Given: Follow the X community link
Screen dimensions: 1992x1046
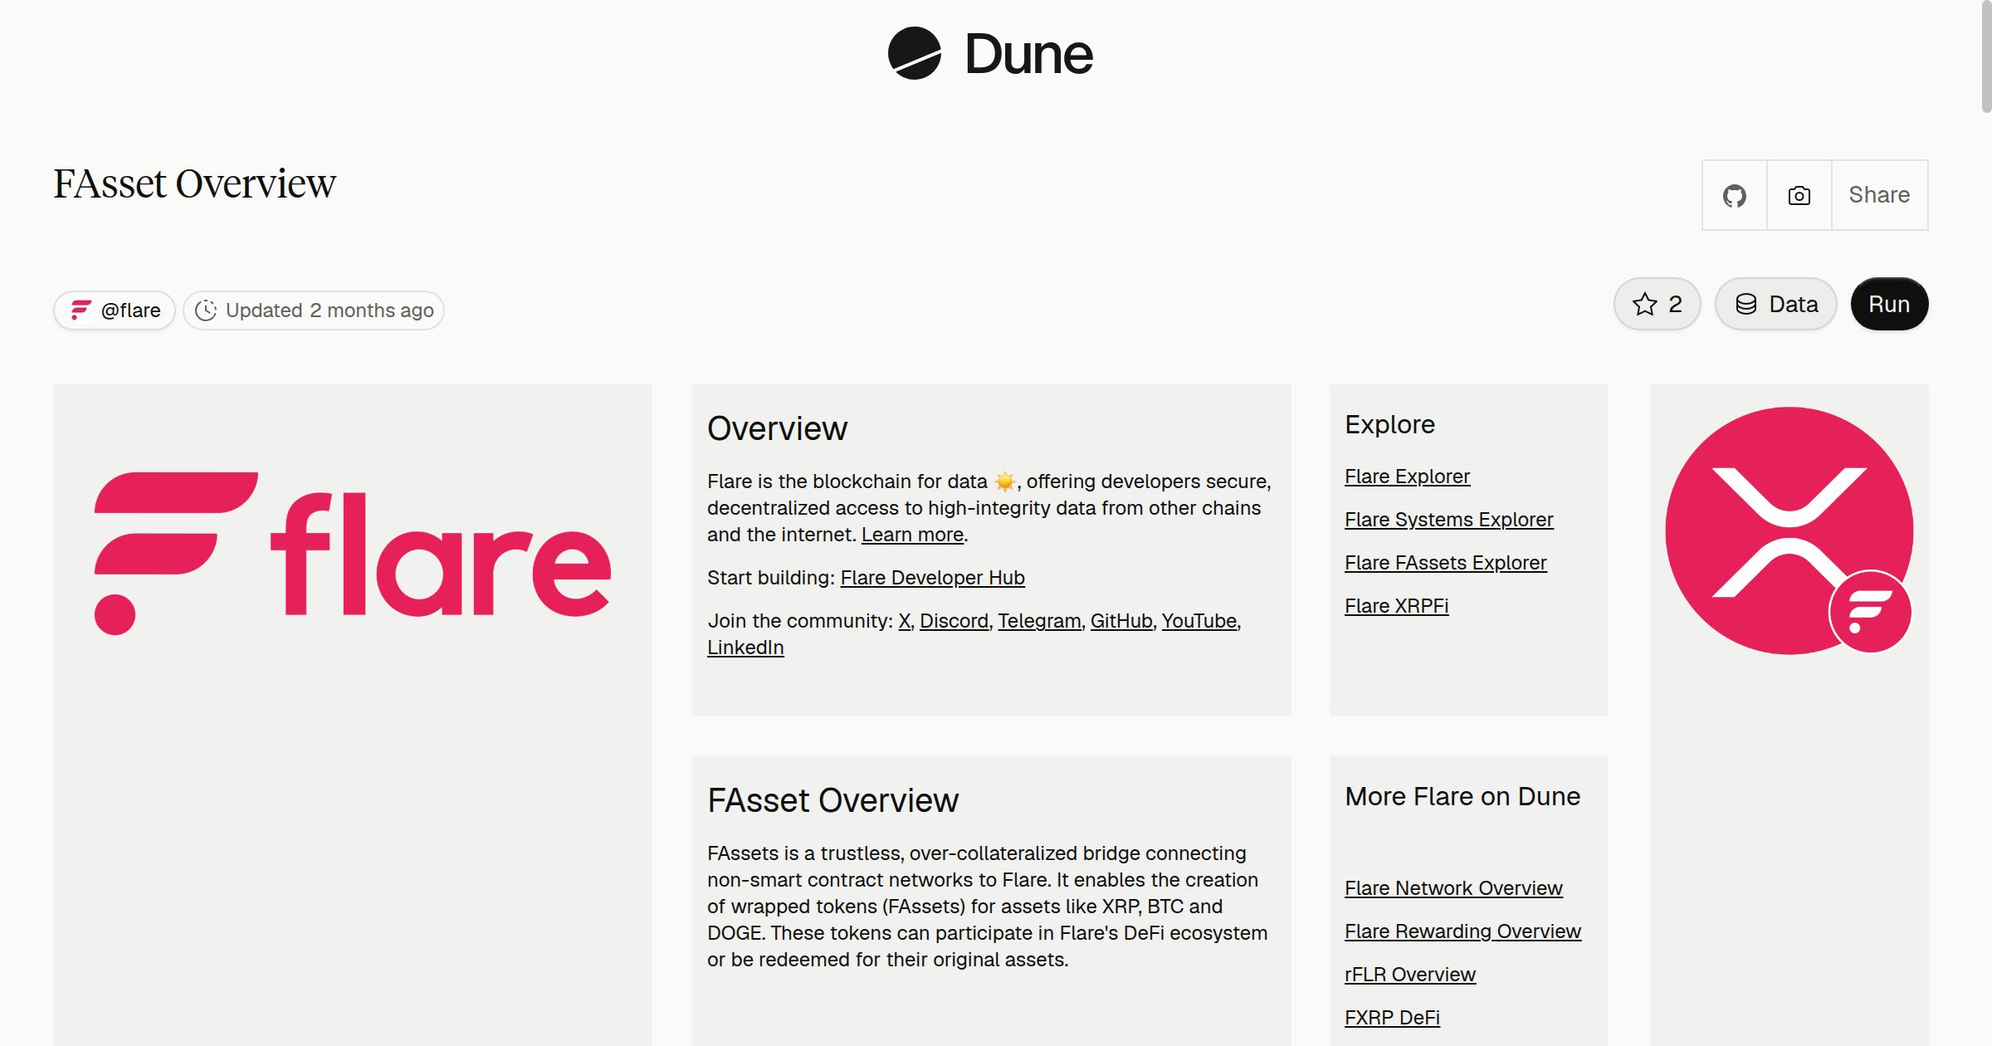Looking at the screenshot, I should [x=904, y=621].
